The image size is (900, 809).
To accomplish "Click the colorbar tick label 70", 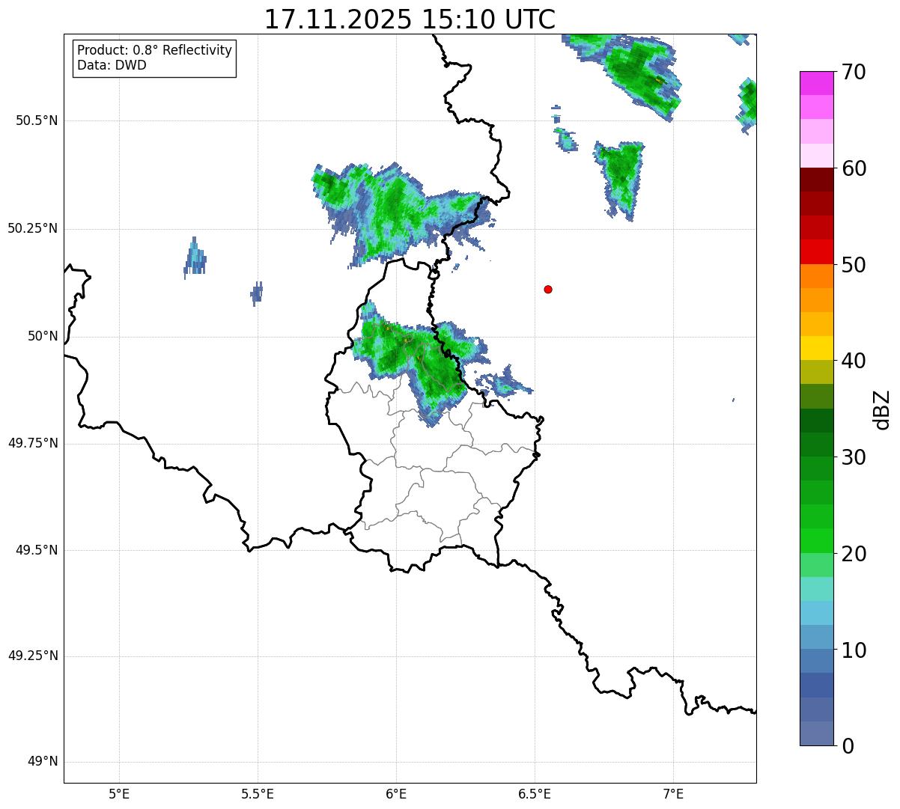I will pos(854,72).
